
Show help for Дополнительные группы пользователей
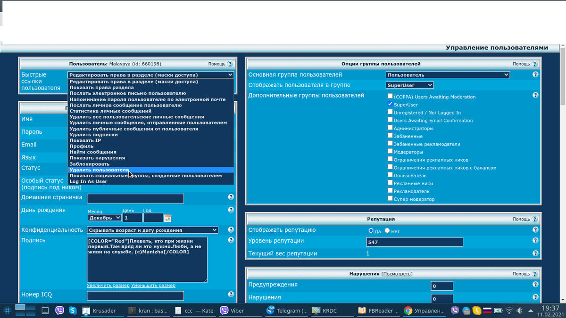coord(535,95)
